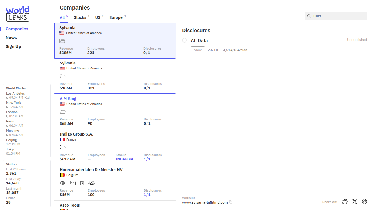Click the French flag beside France
373x210 pixels.
[x=62, y=139]
